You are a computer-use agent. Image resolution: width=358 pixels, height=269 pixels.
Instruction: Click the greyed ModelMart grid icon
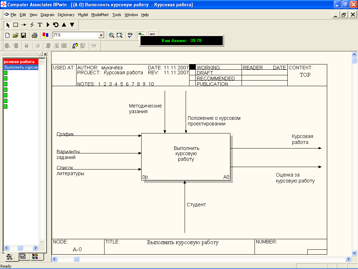click(64, 46)
